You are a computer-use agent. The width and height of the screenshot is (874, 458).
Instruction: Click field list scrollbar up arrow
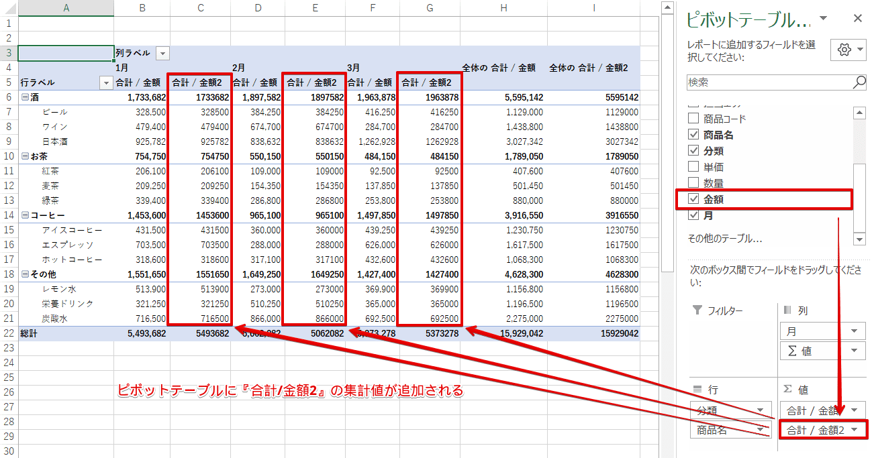[x=859, y=113]
